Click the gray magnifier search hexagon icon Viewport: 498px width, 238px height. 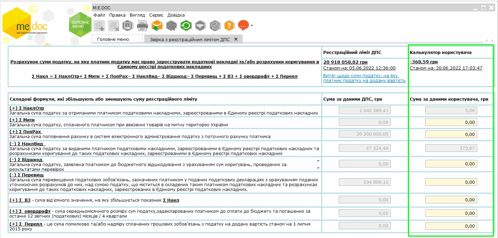pyautogui.click(x=172, y=26)
